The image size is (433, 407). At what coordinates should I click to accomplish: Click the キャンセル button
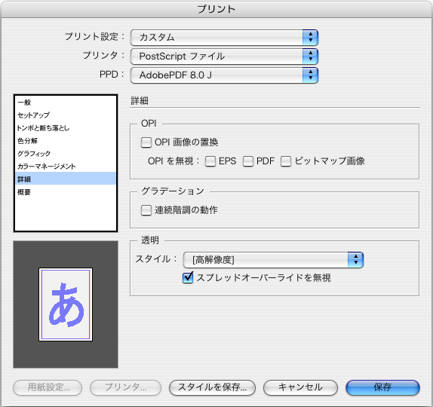300,387
